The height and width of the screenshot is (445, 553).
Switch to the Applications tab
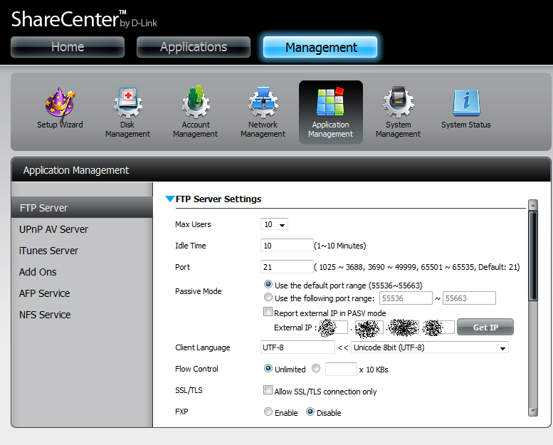(194, 47)
